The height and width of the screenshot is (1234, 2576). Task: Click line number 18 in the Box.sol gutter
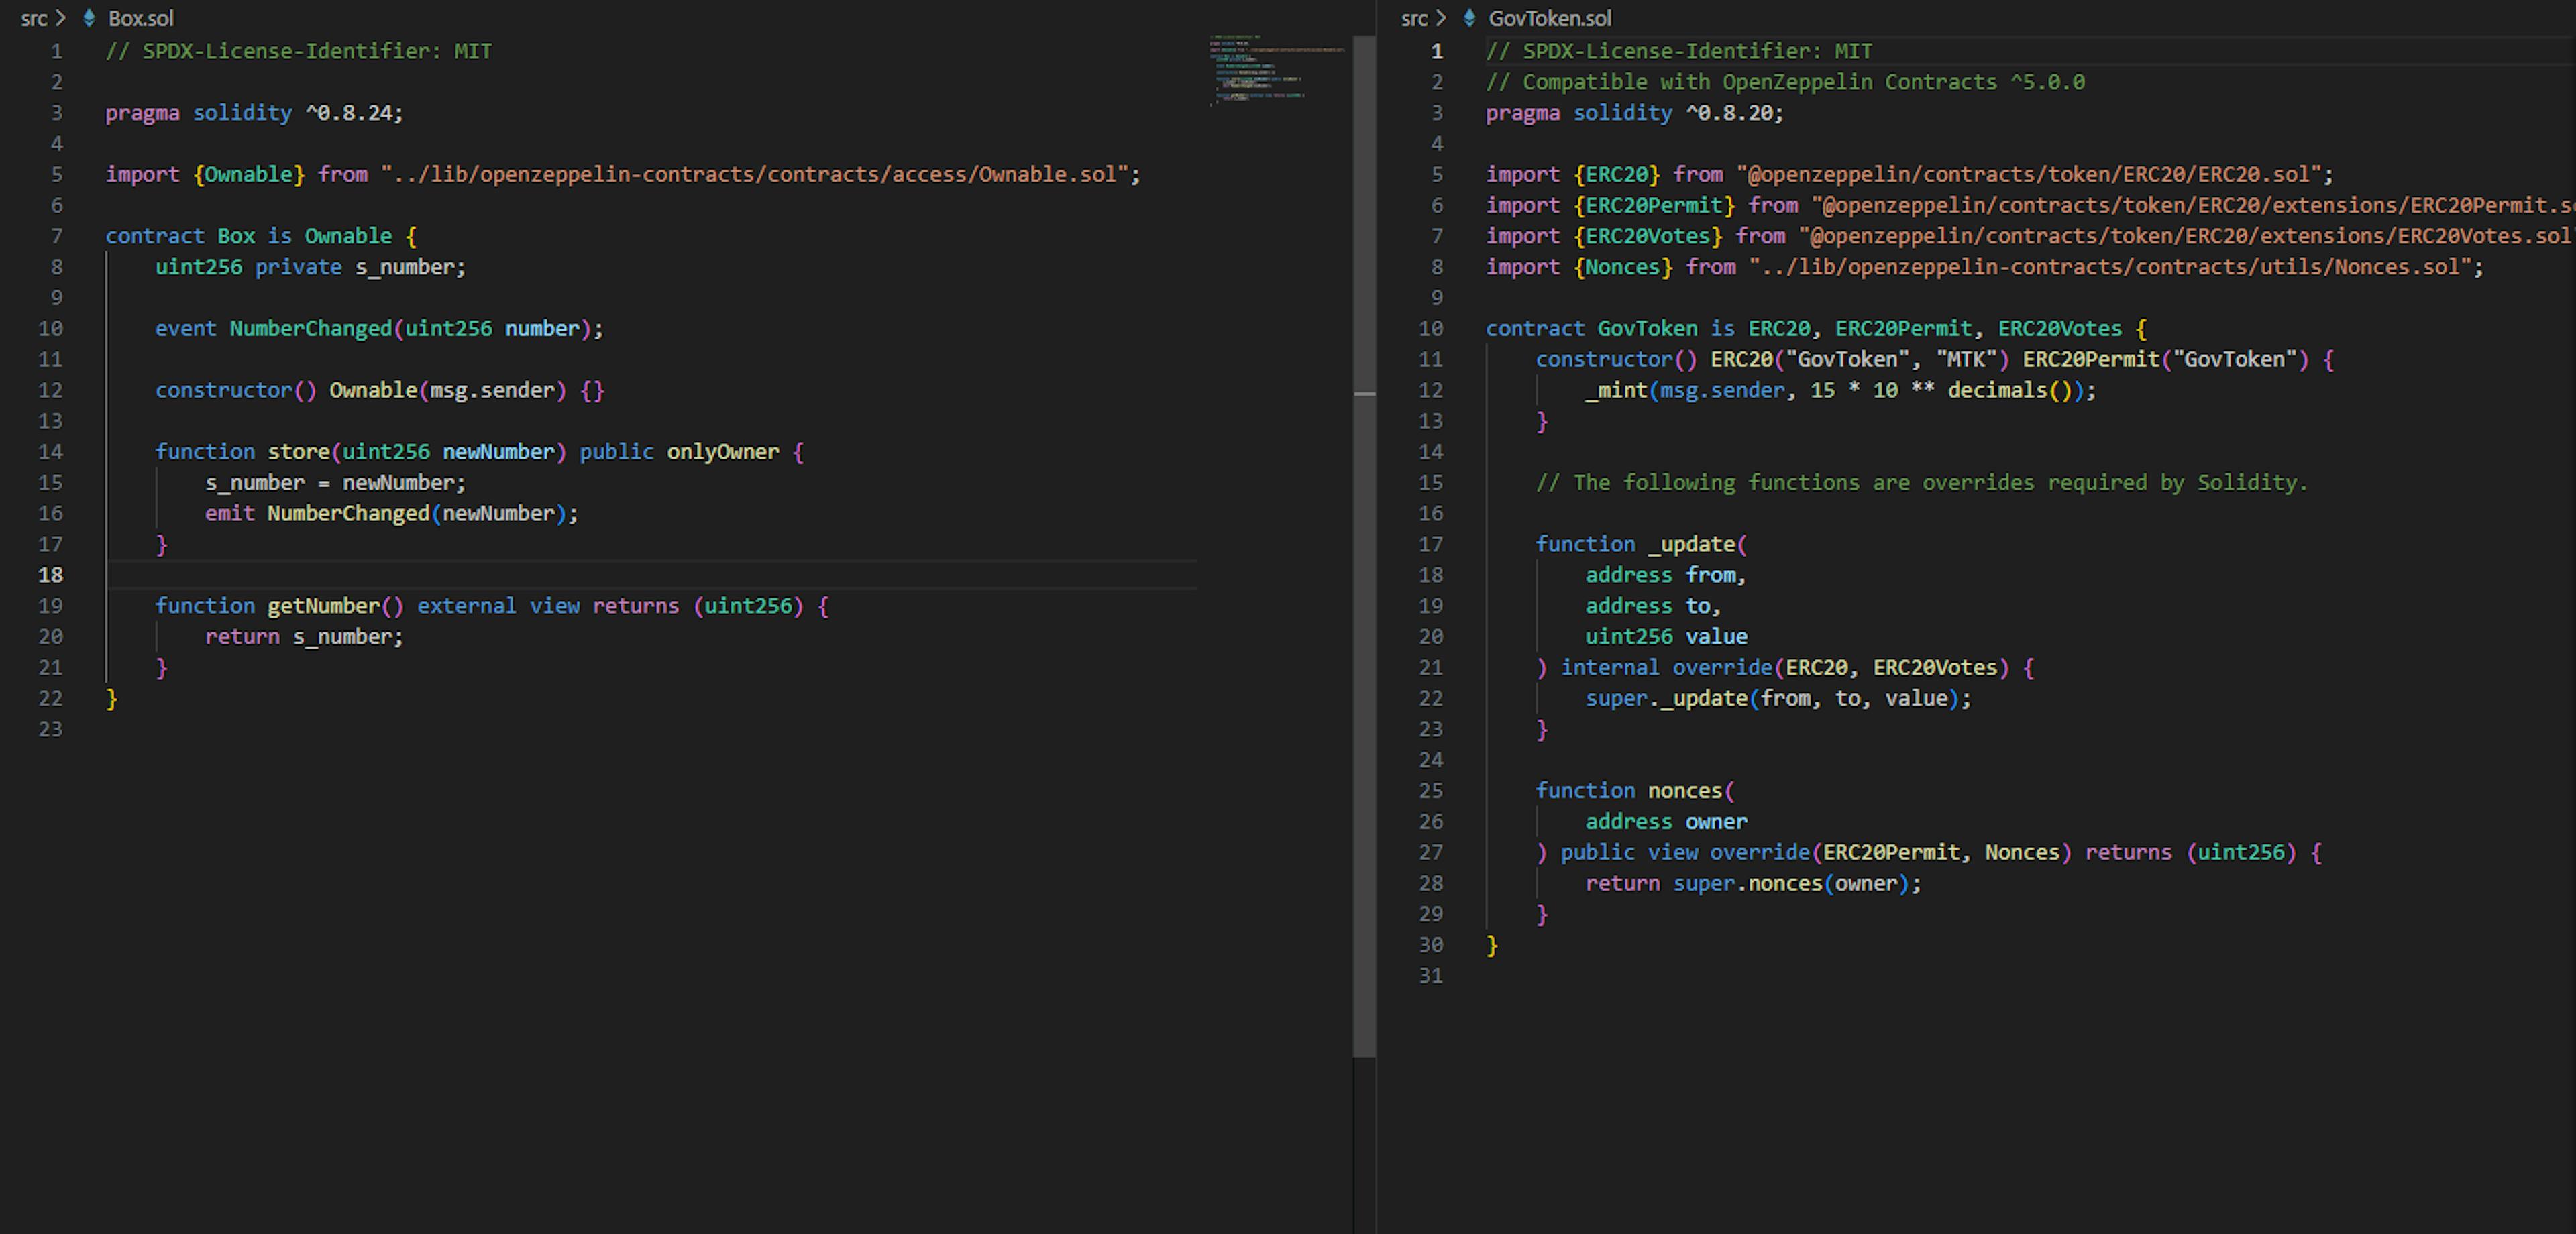click(50, 575)
